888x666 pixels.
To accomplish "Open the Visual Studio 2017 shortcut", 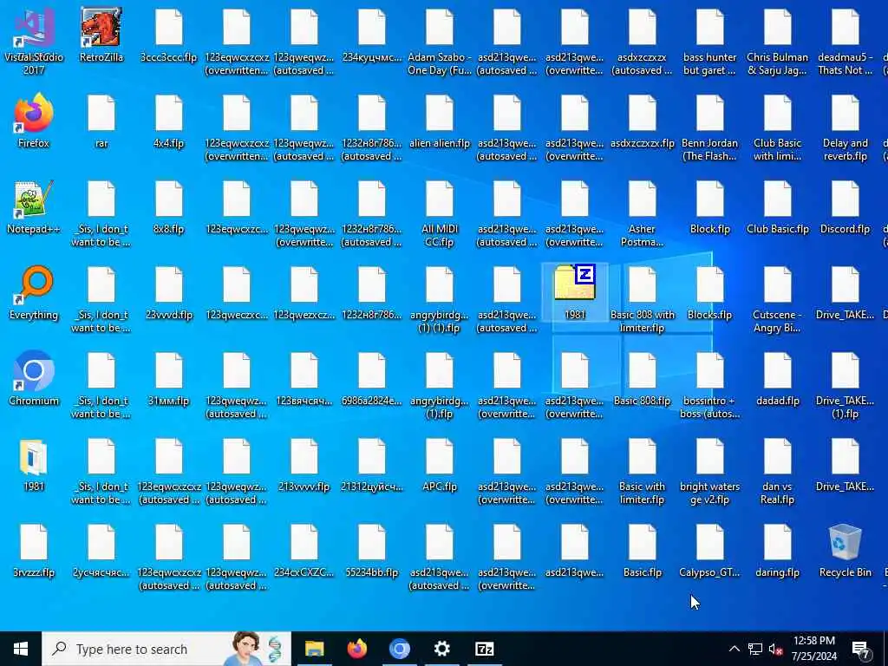I will coord(34,42).
